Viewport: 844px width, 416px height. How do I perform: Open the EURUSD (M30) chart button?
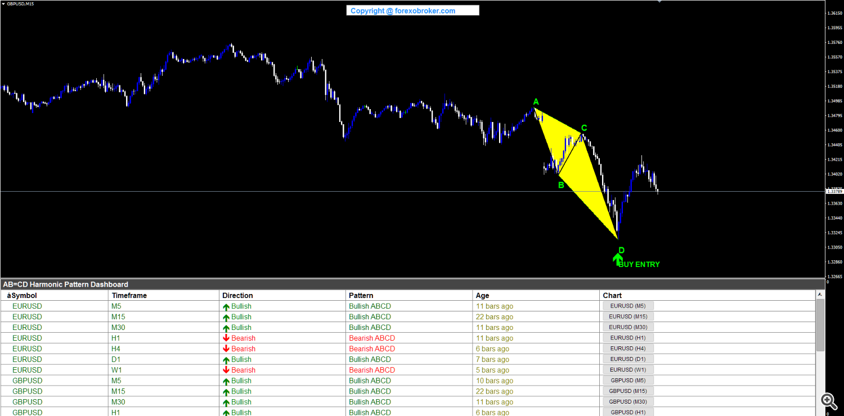point(628,327)
